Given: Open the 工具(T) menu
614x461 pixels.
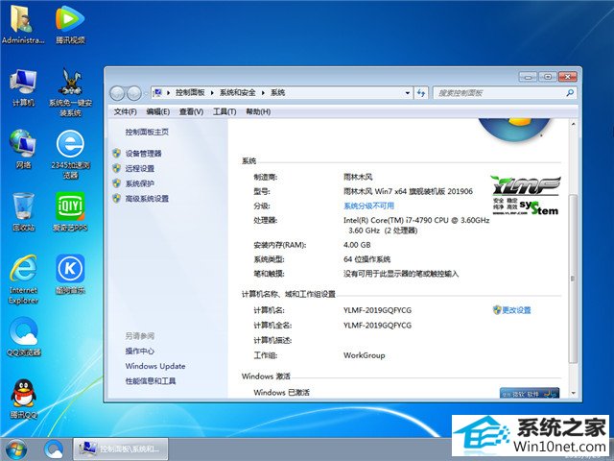Looking at the screenshot, I should coord(224,111).
